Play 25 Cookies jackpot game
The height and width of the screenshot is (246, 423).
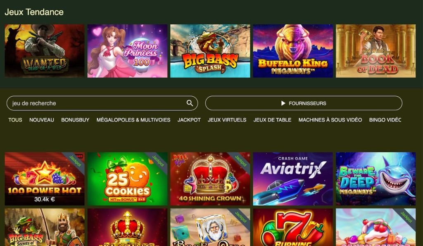[x=127, y=179]
